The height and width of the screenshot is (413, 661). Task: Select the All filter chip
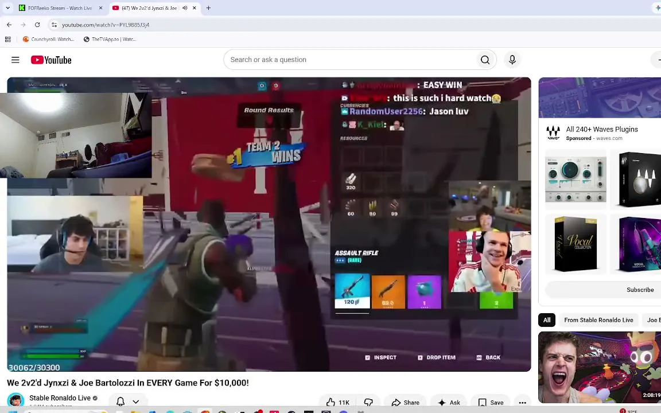[547, 320]
